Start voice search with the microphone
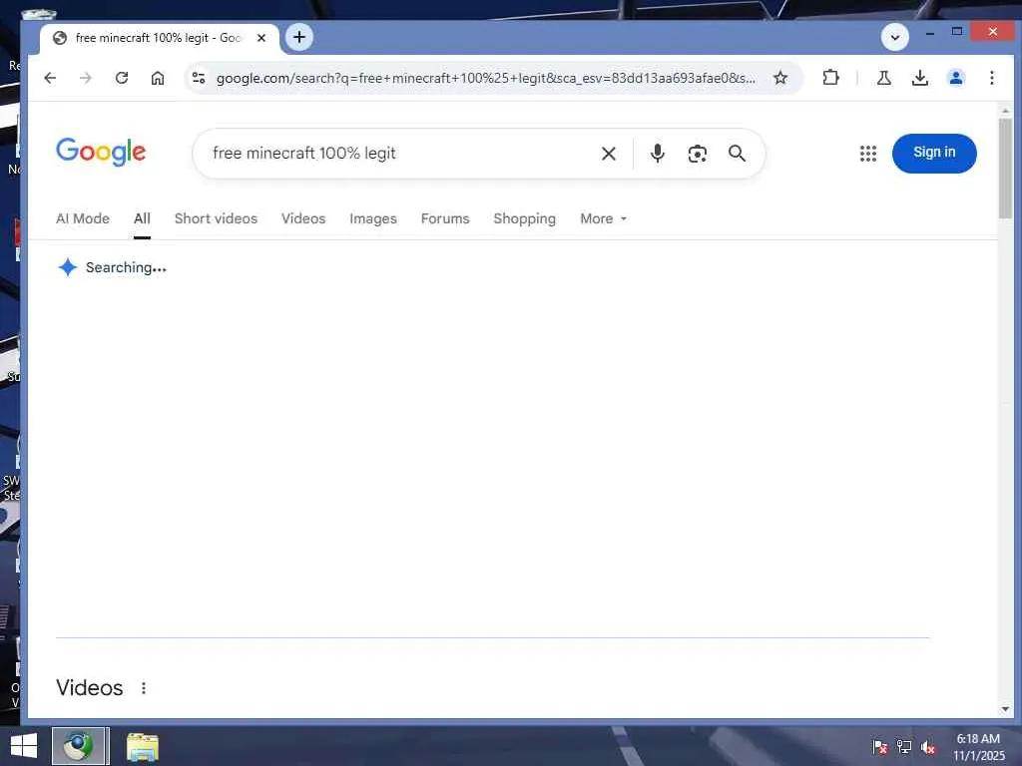Viewport: 1022px width, 766px height. coord(658,153)
